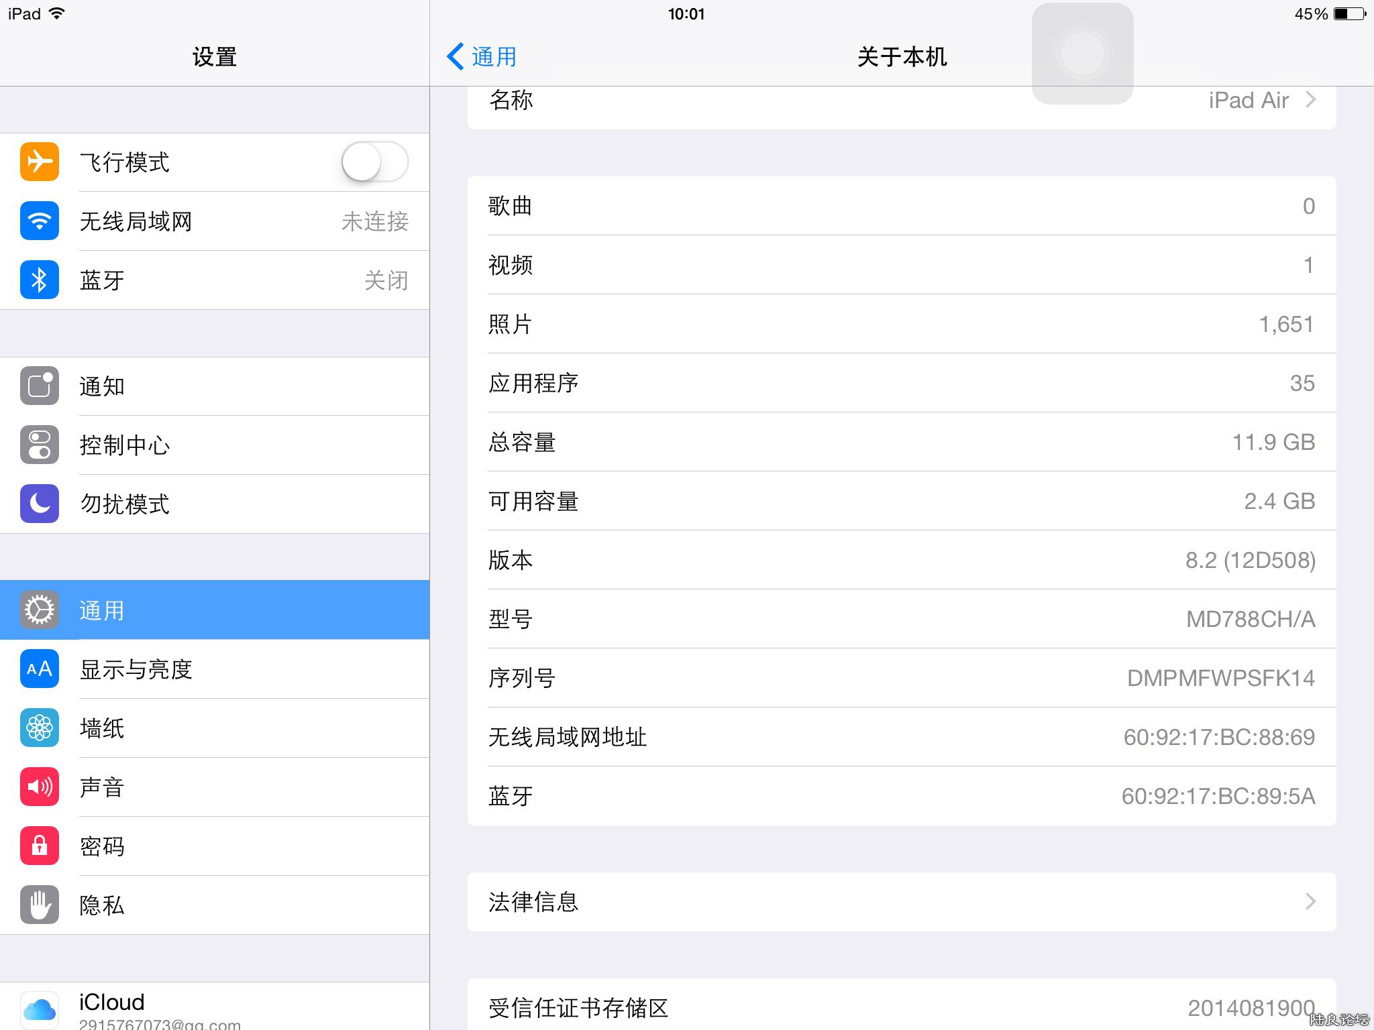The image size is (1374, 1030).
Task: Tap the Do Not Disturb moon icon
Action: pyautogui.click(x=40, y=504)
